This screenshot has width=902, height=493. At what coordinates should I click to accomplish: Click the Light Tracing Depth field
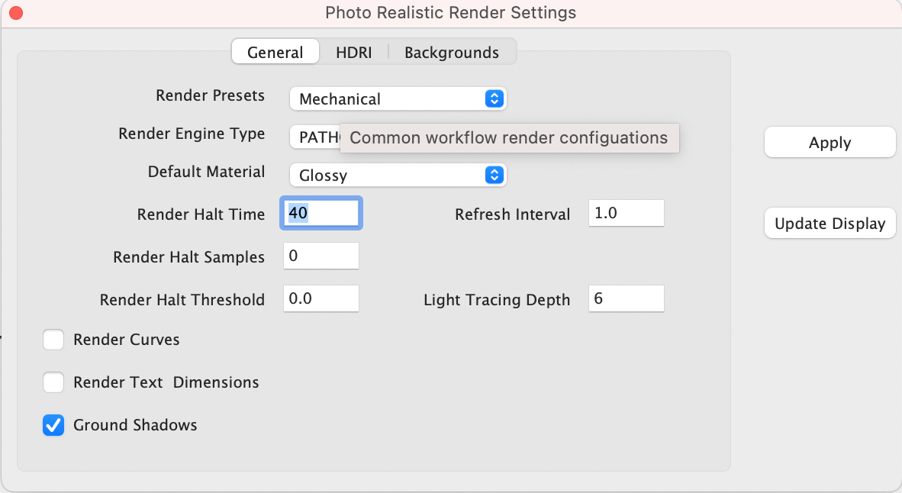pos(626,298)
